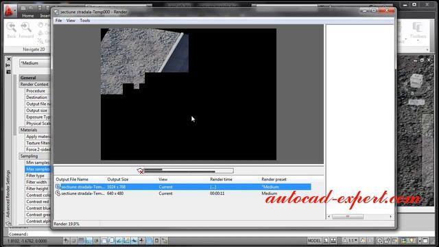Image resolution: width=439 pixels, height=247 pixels.
Task: Select the Procedure property row
Action: tap(38, 91)
